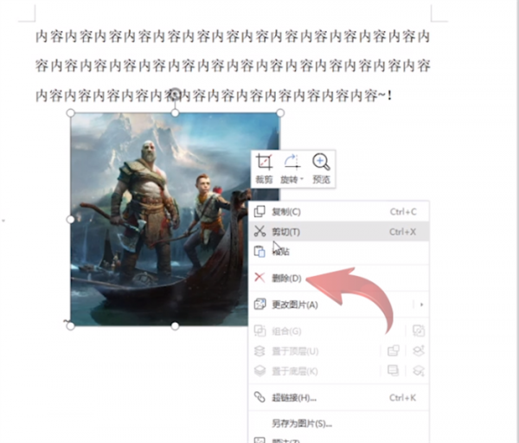Viewport: 519px width, 443px height.
Task: Click the picture's top-right corner handle
Action: click(280, 113)
